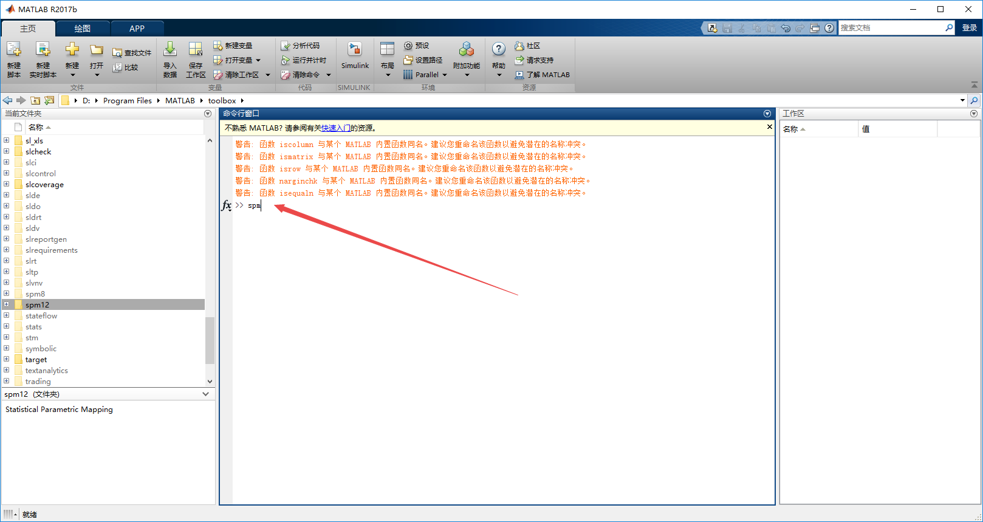Viewport: 983px width, 522px height.
Task: Expand the slcheck folder
Action: (x=7, y=151)
